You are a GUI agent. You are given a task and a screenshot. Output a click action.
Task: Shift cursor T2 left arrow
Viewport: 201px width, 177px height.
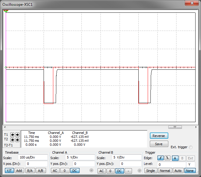[x=13, y=140]
